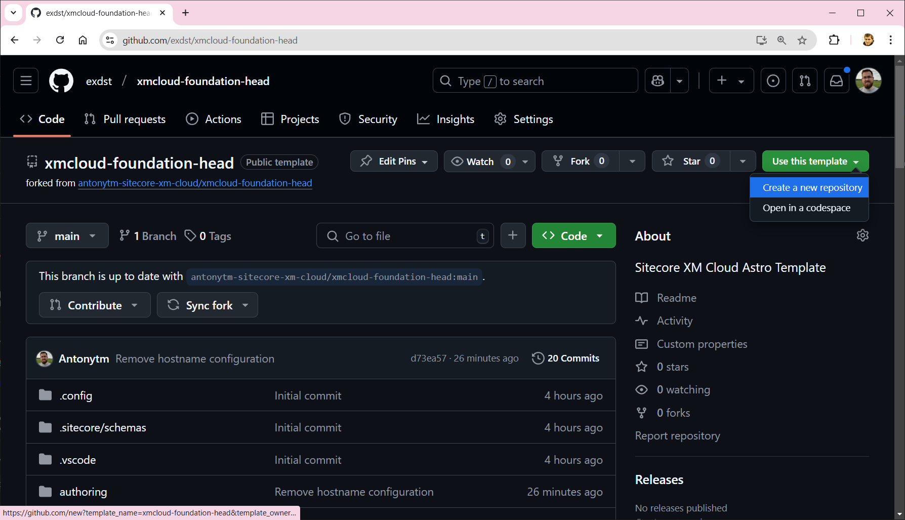Click the pull requests icon near inbox
The image size is (905, 520).
tap(805, 81)
